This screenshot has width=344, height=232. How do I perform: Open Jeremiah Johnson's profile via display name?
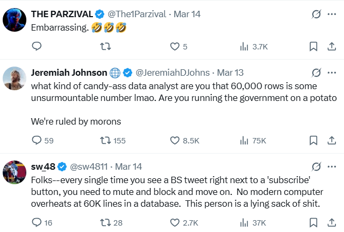coord(69,73)
